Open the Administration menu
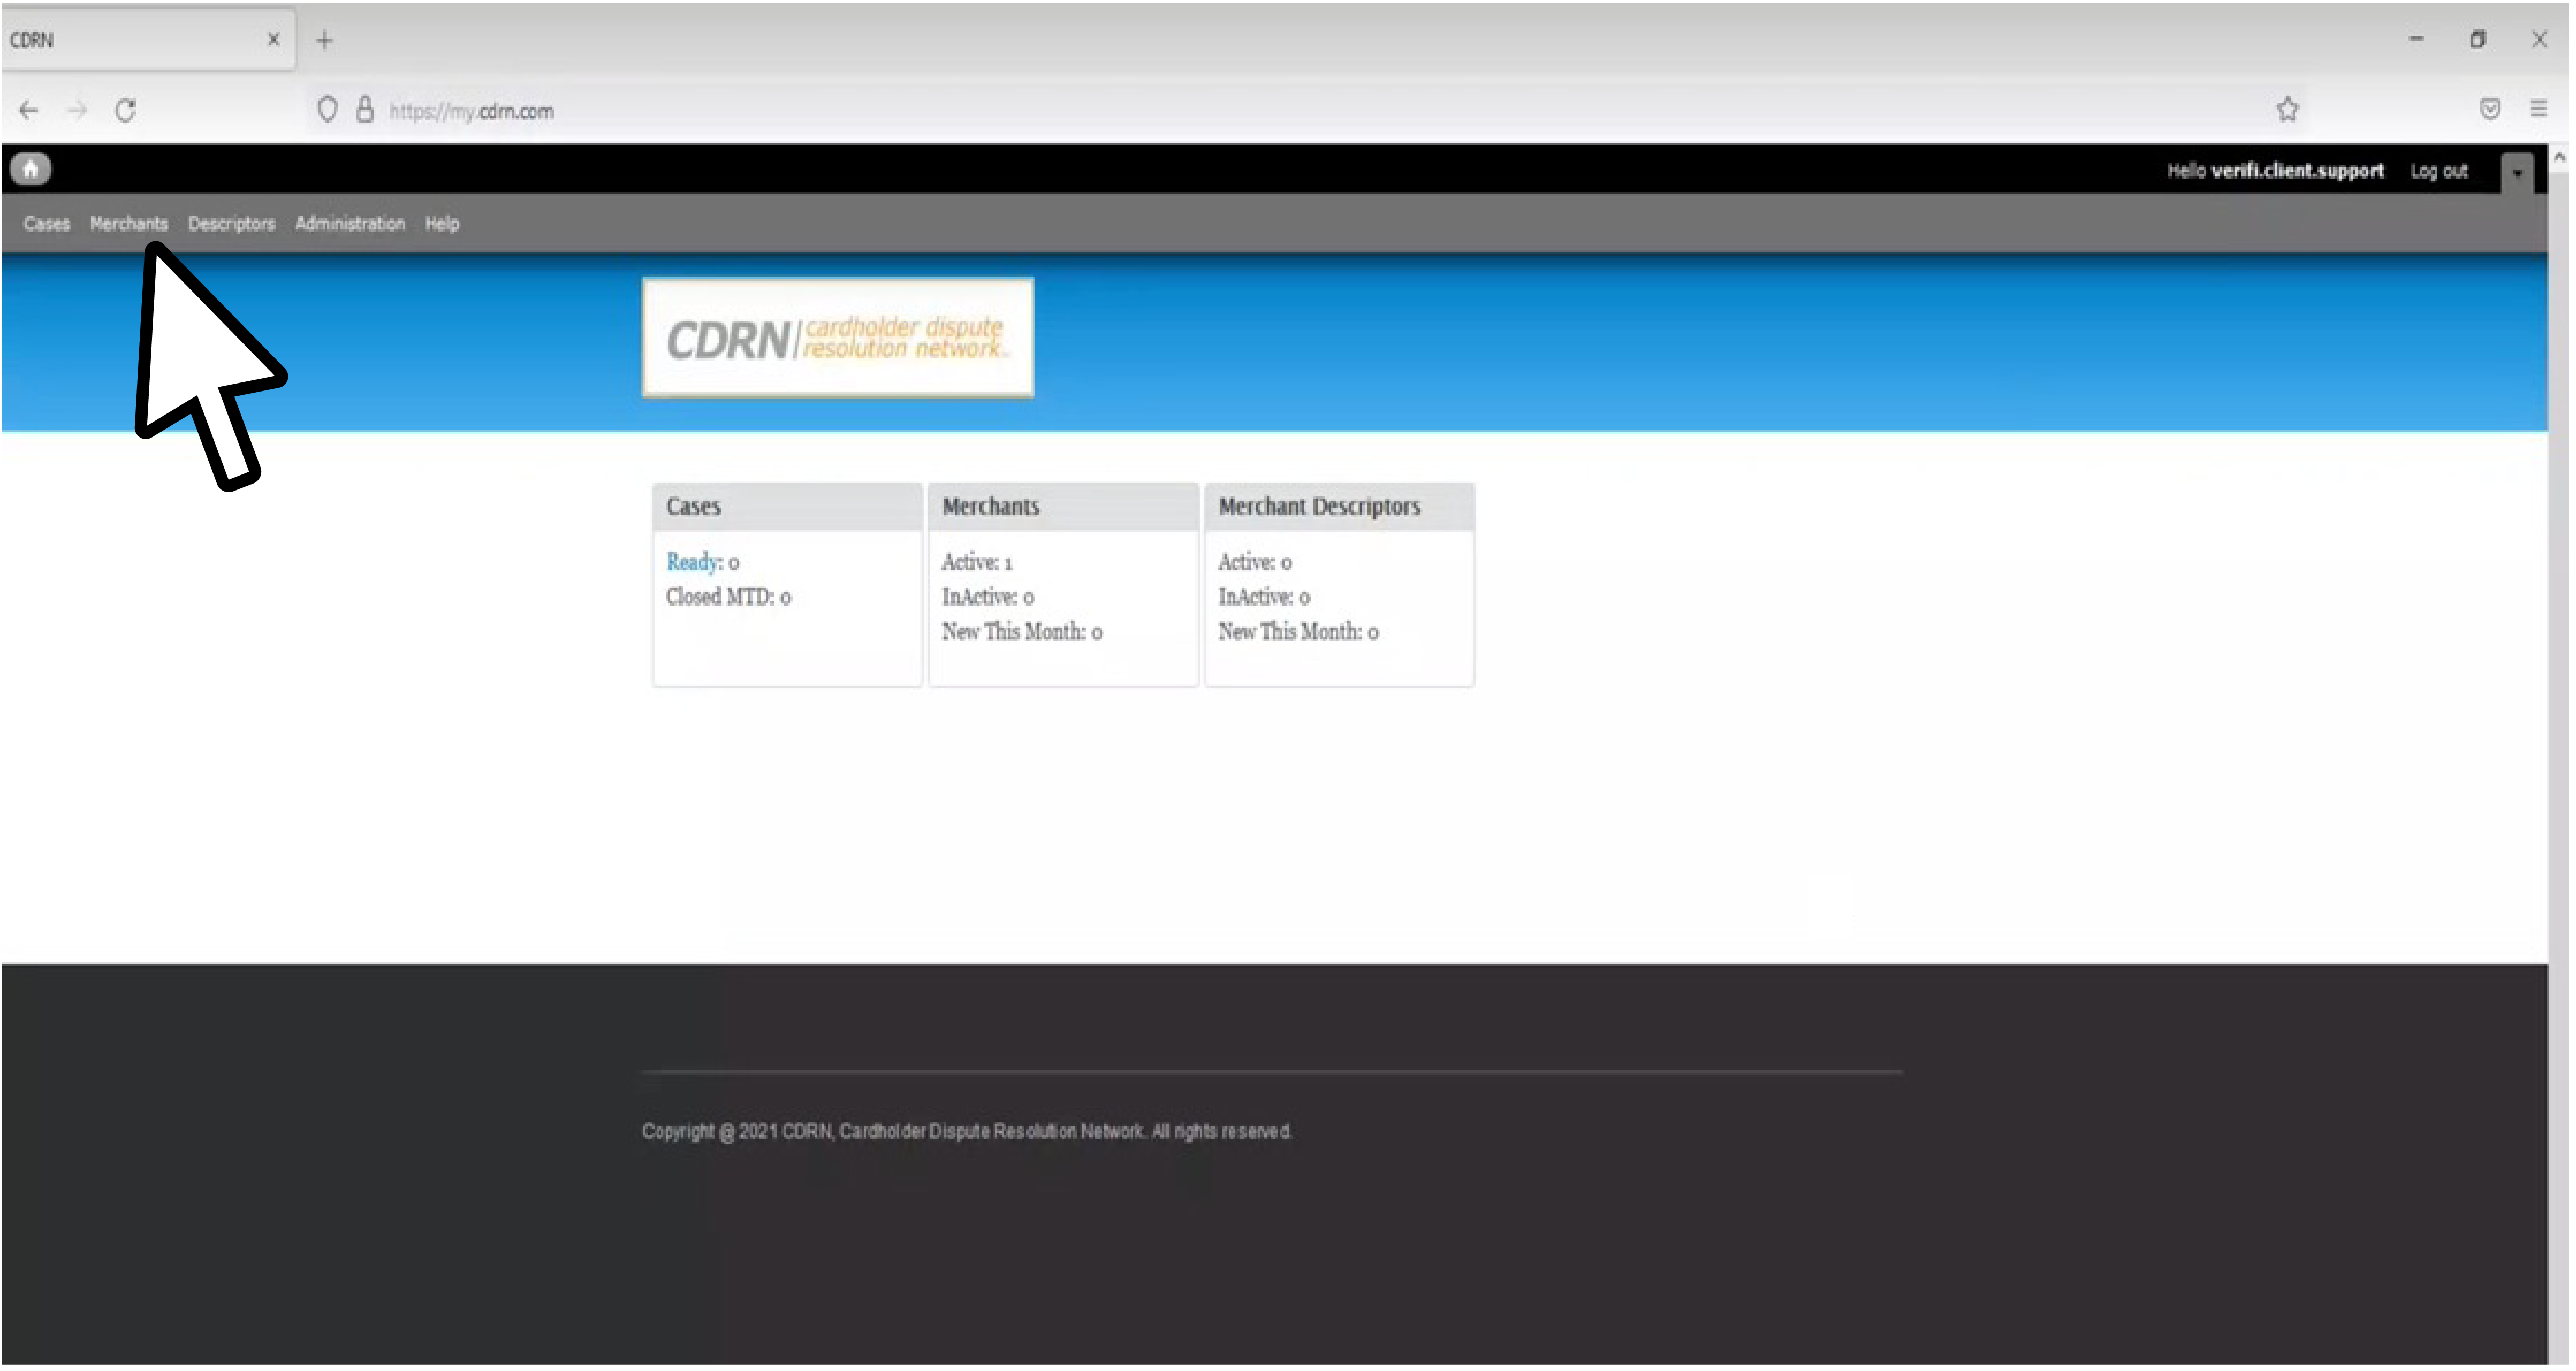The image size is (2576, 1371). [350, 224]
